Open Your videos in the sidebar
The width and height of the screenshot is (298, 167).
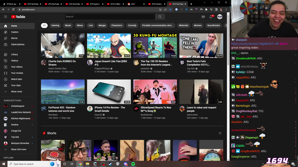17,67
